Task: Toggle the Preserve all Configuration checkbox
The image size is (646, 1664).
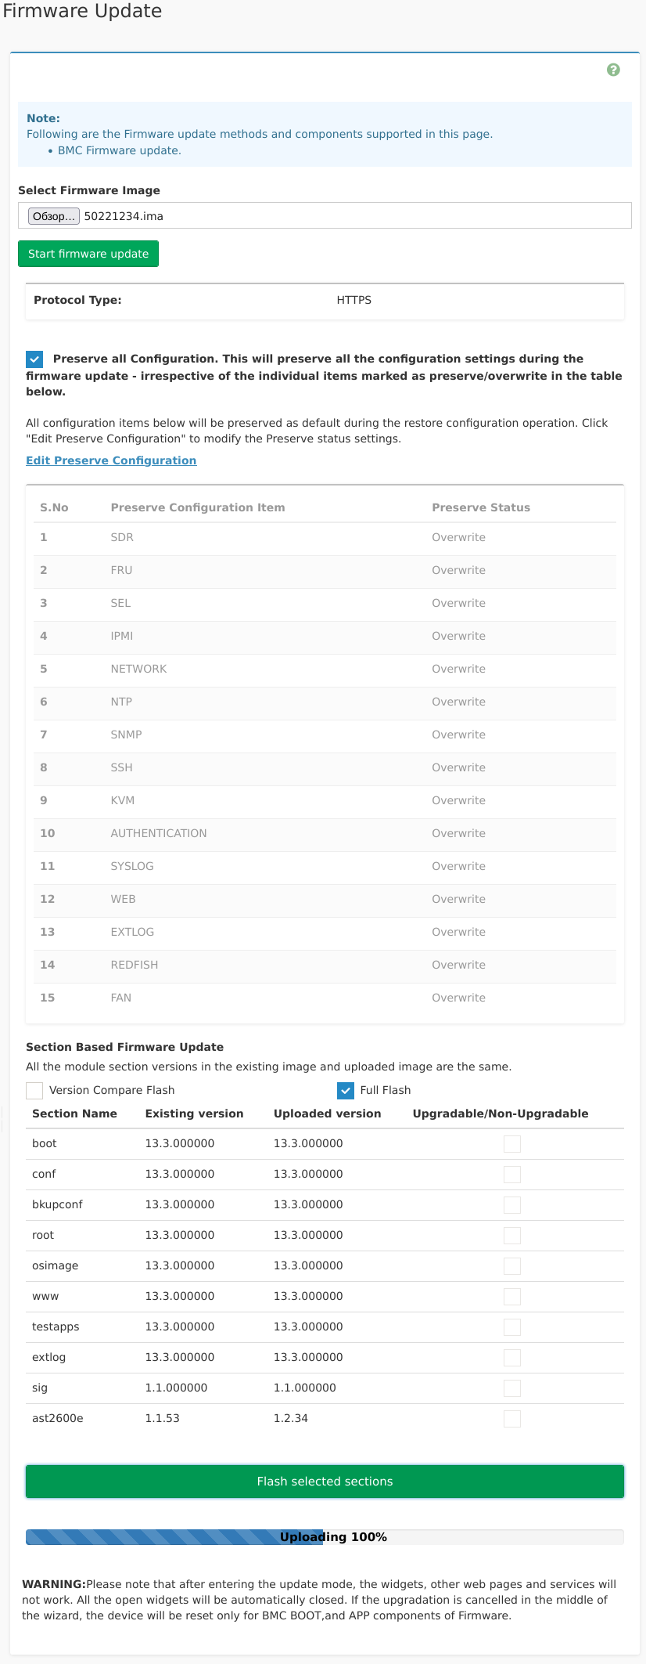Action: tap(34, 359)
